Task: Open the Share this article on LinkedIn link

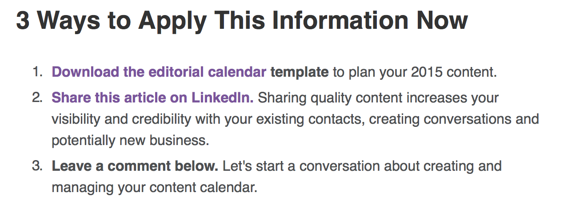Action: (153, 98)
